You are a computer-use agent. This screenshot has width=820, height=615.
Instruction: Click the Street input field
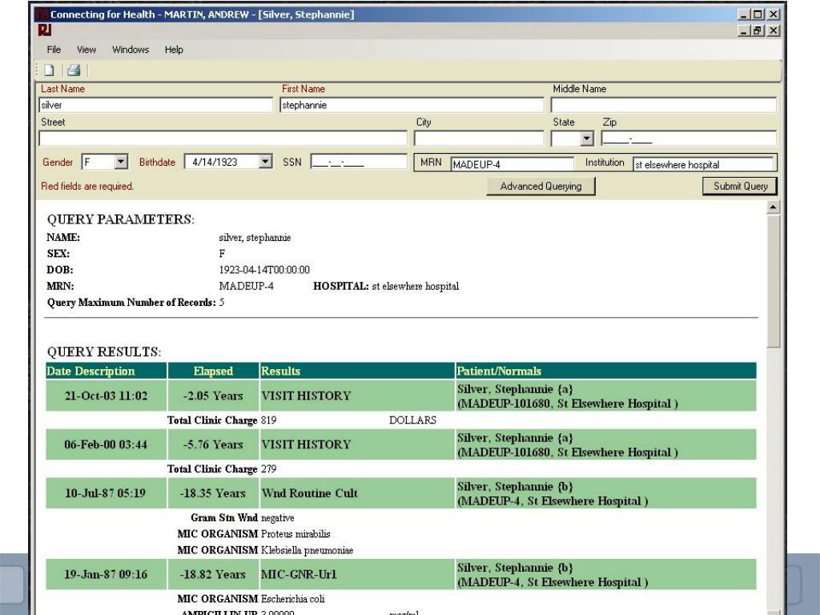(x=223, y=139)
